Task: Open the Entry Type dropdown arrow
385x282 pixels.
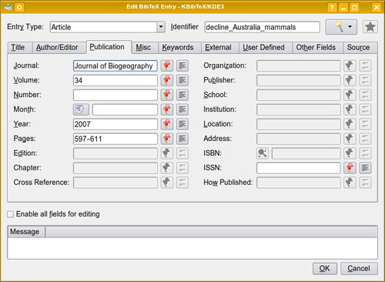Action: click(x=161, y=27)
